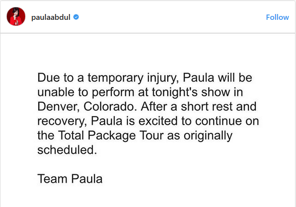
Task: Click the words 'Paula will be' on first line
Action: (x=218, y=78)
